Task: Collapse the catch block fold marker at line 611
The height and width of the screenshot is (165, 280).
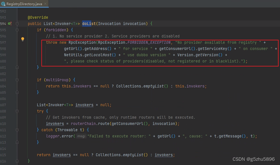Action: (x=17, y=130)
